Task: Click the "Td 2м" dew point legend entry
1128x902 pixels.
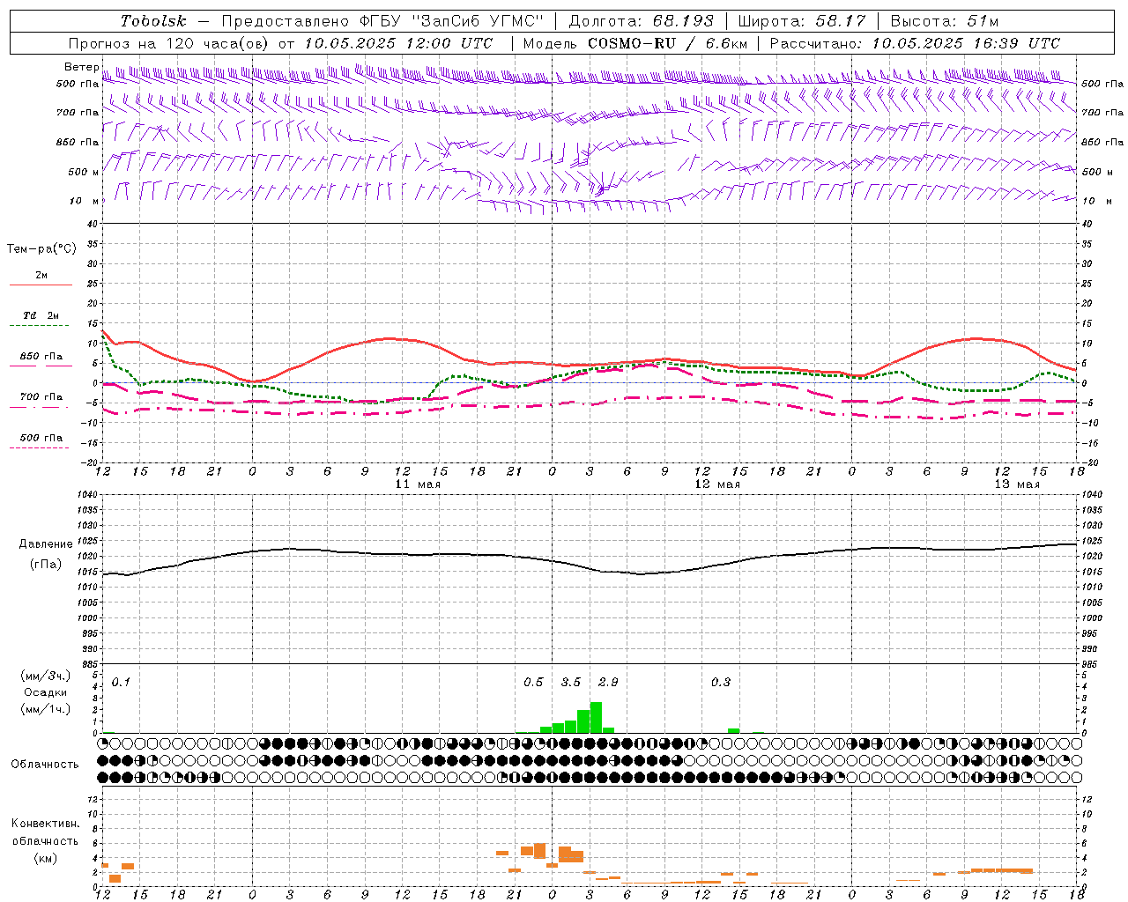Action: point(41,315)
